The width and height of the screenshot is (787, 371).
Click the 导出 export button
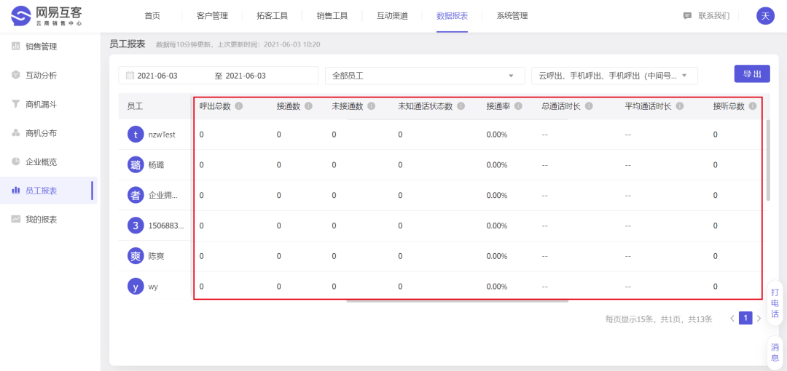(751, 74)
